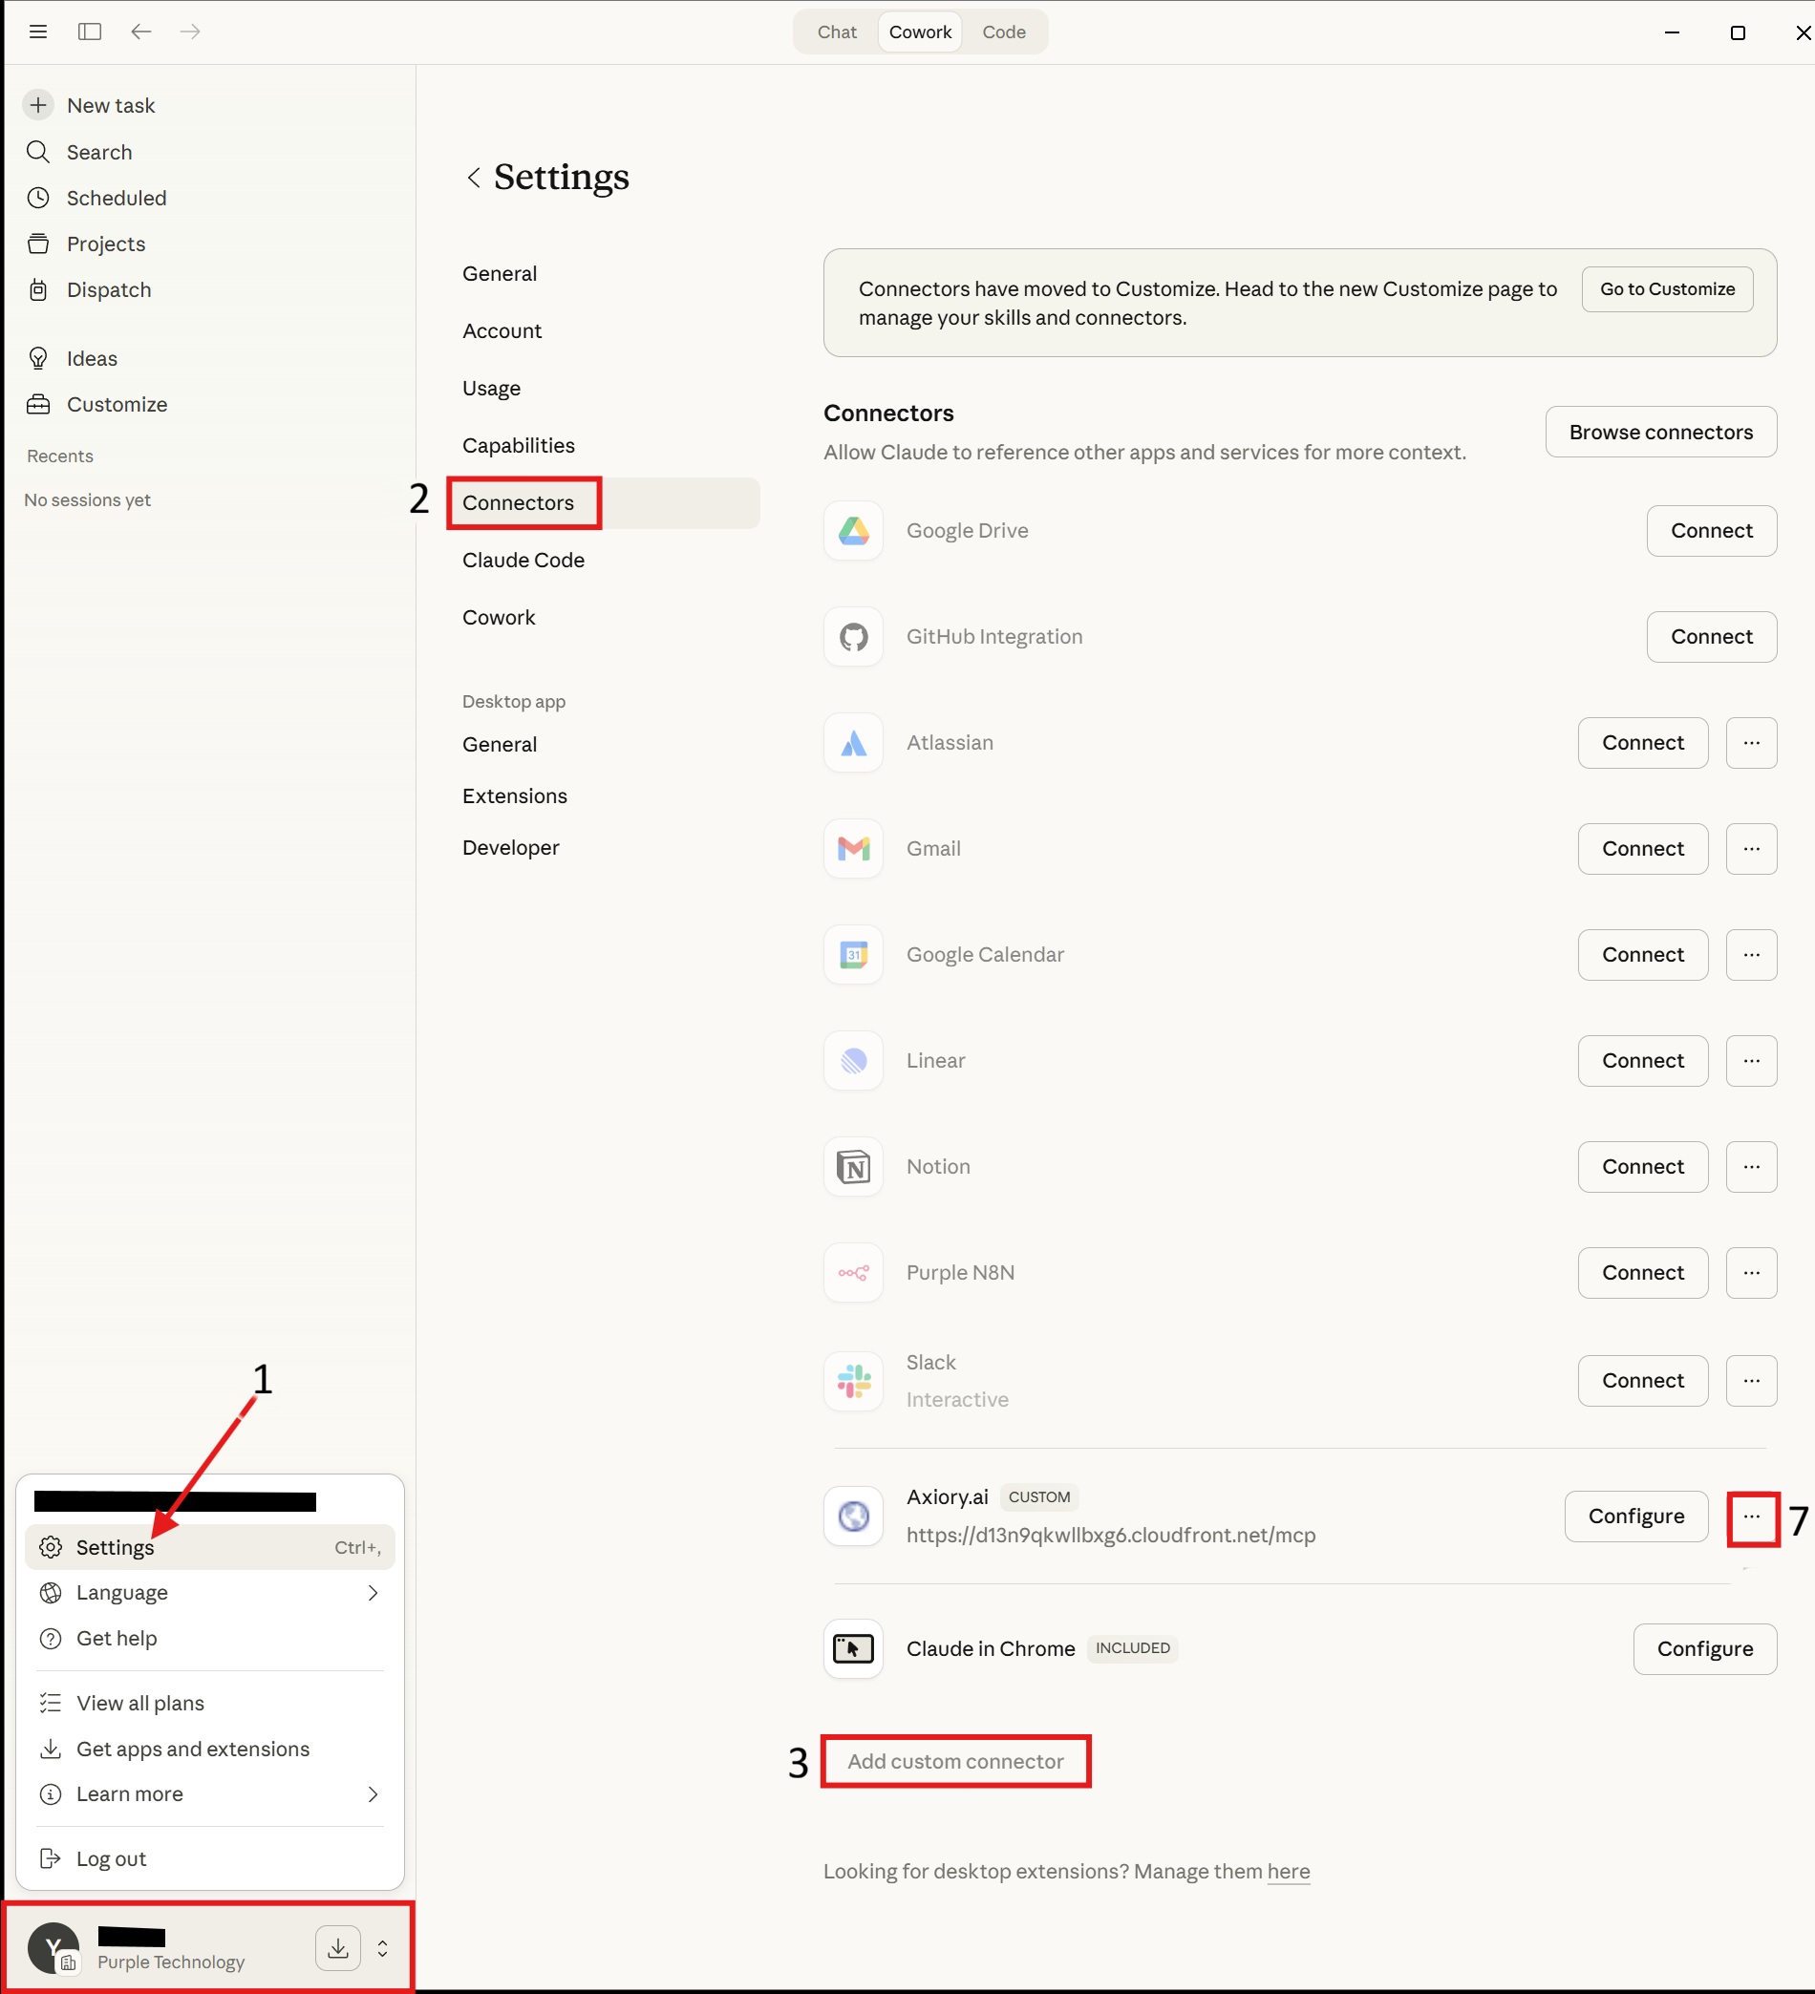Open more options for Notion

click(1752, 1167)
